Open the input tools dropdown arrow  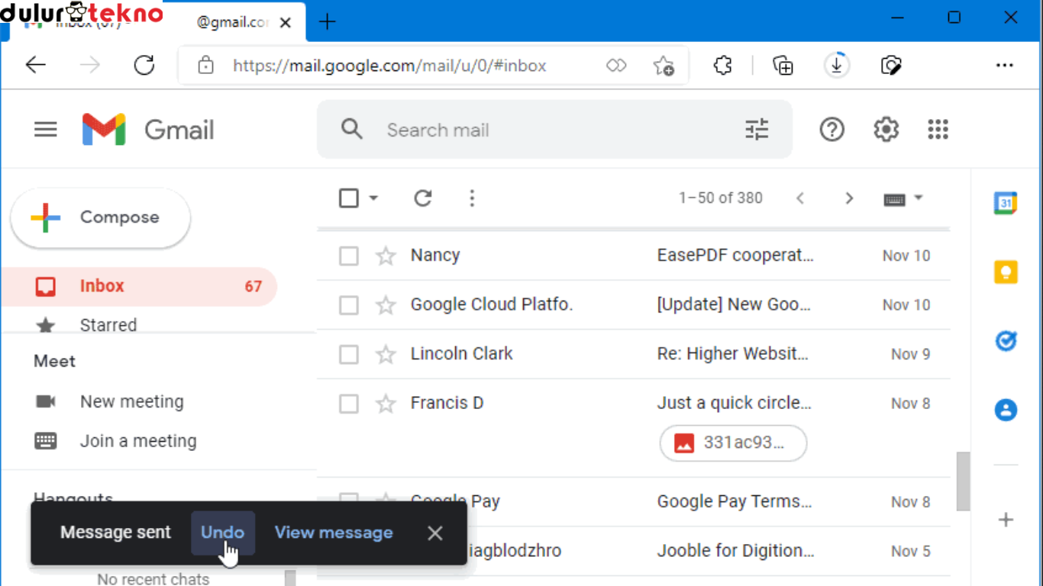click(x=919, y=198)
